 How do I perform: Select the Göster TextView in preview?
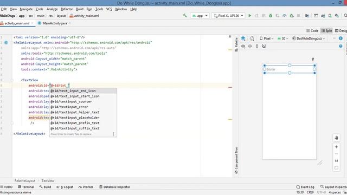pos(289,69)
